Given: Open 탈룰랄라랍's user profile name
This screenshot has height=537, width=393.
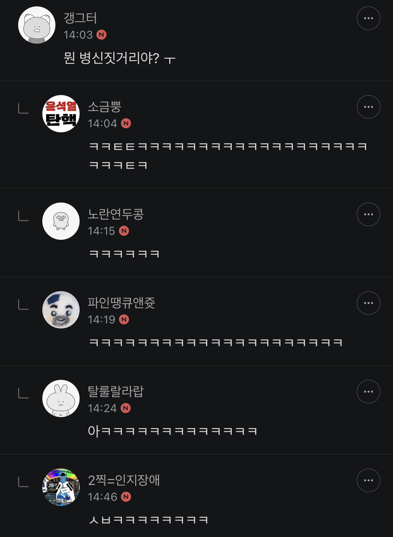Looking at the screenshot, I should pos(116,392).
